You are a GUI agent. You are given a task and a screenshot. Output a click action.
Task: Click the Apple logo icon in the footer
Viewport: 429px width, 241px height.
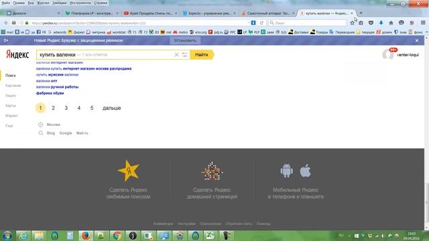306,171
